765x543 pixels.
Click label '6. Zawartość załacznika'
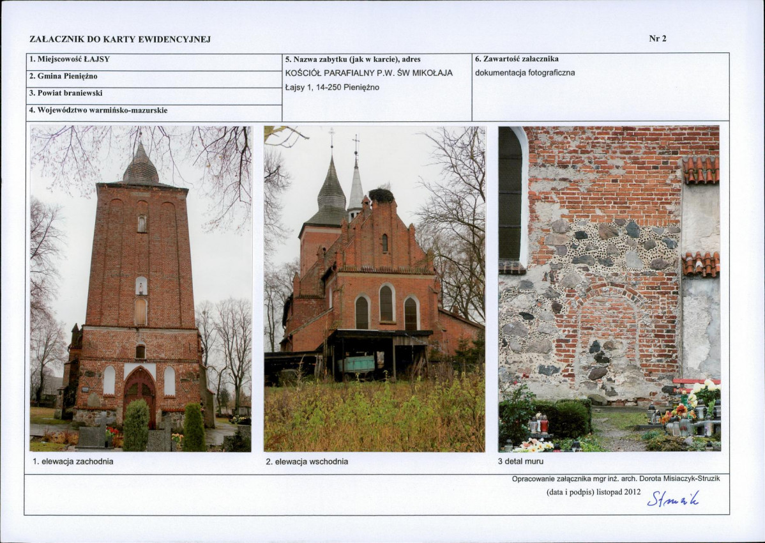517,59
